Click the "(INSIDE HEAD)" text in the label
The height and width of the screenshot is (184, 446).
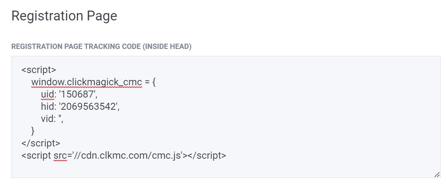click(x=167, y=47)
